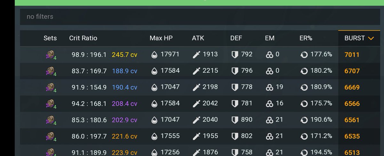
Task: Select crit ratio 98.9 : 196.1
Action: point(89,55)
